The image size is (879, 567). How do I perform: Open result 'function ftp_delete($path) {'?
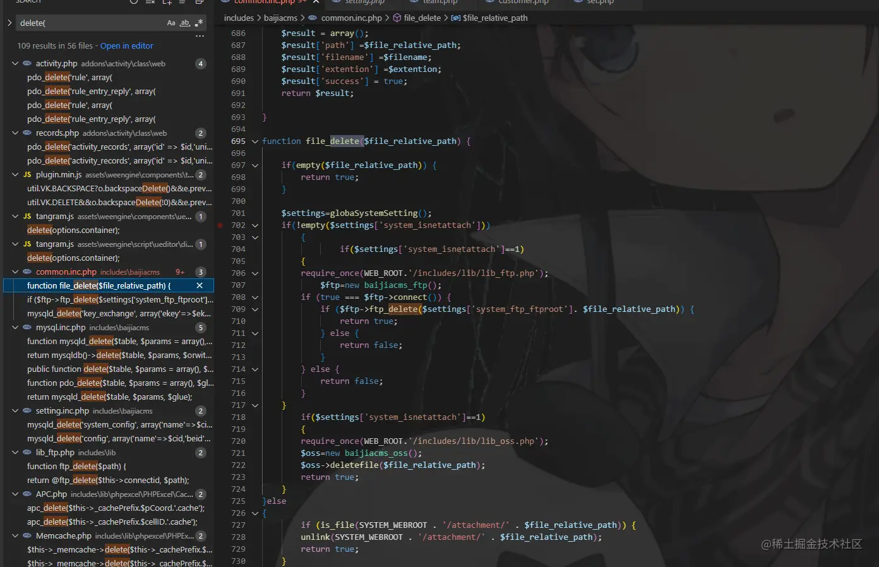point(76,467)
